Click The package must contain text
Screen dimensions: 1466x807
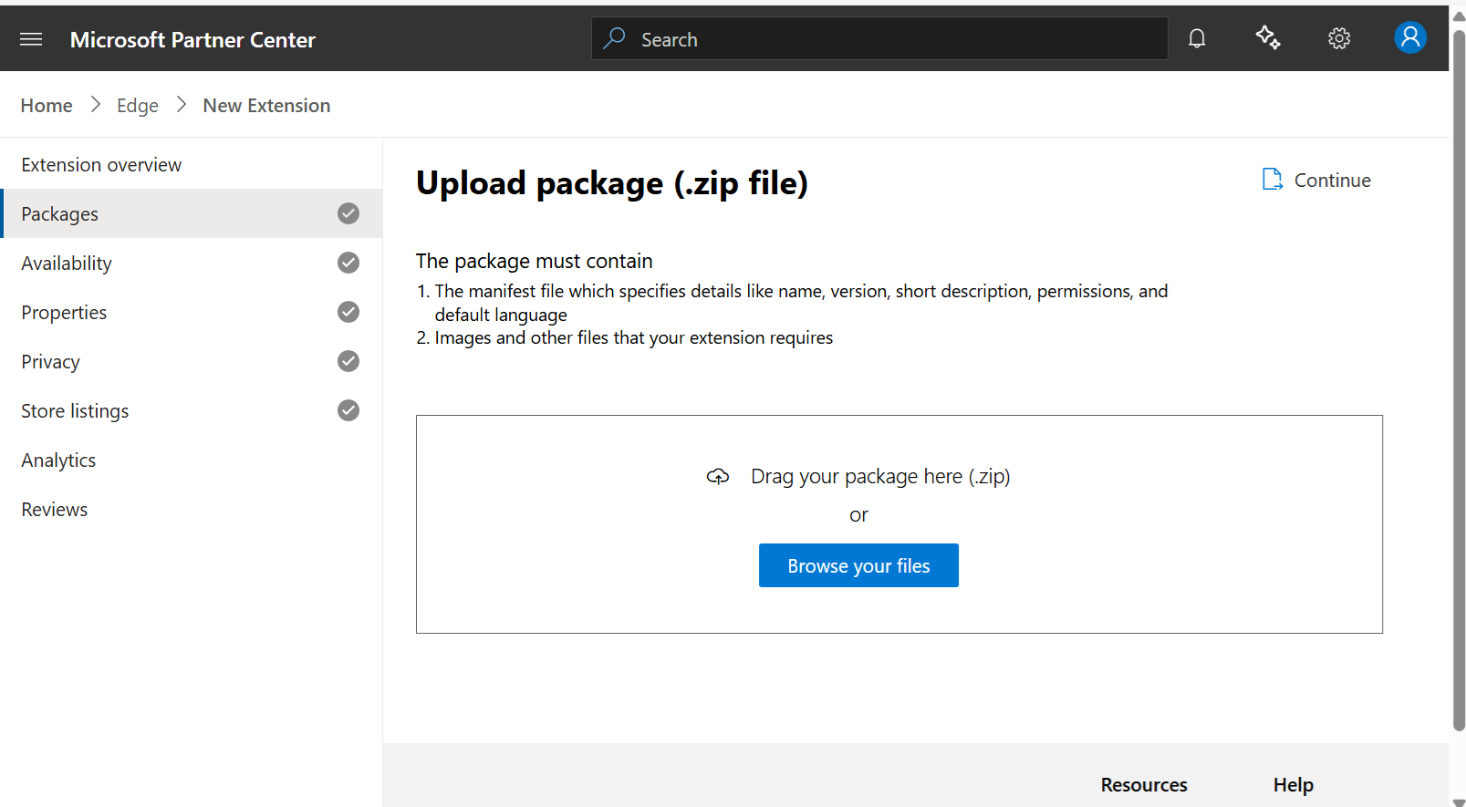(535, 261)
